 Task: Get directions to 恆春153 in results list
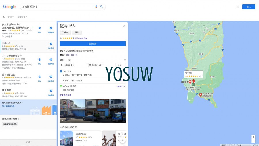click(51, 45)
